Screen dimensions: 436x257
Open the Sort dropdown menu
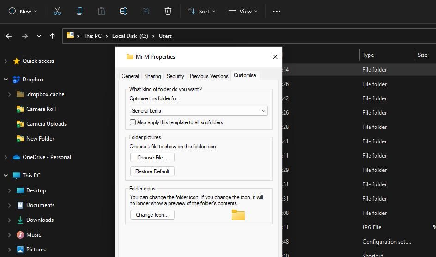point(202,11)
